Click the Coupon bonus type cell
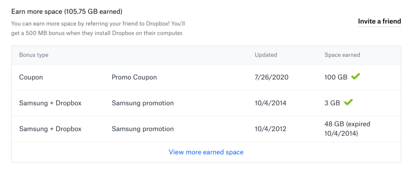415x173 pixels. pyautogui.click(x=31, y=77)
